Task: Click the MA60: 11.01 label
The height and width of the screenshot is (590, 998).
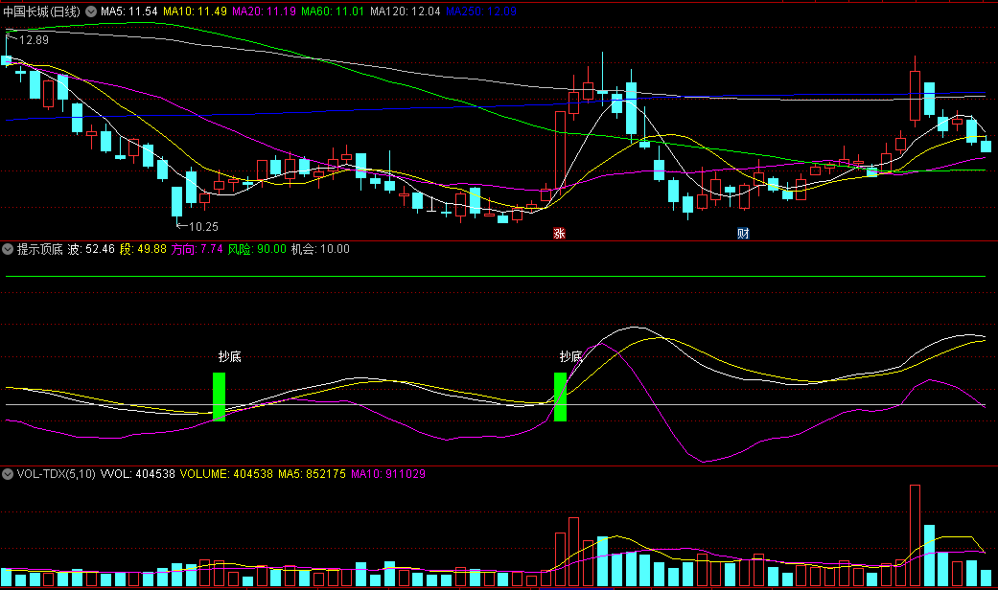Action: [x=333, y=11]
